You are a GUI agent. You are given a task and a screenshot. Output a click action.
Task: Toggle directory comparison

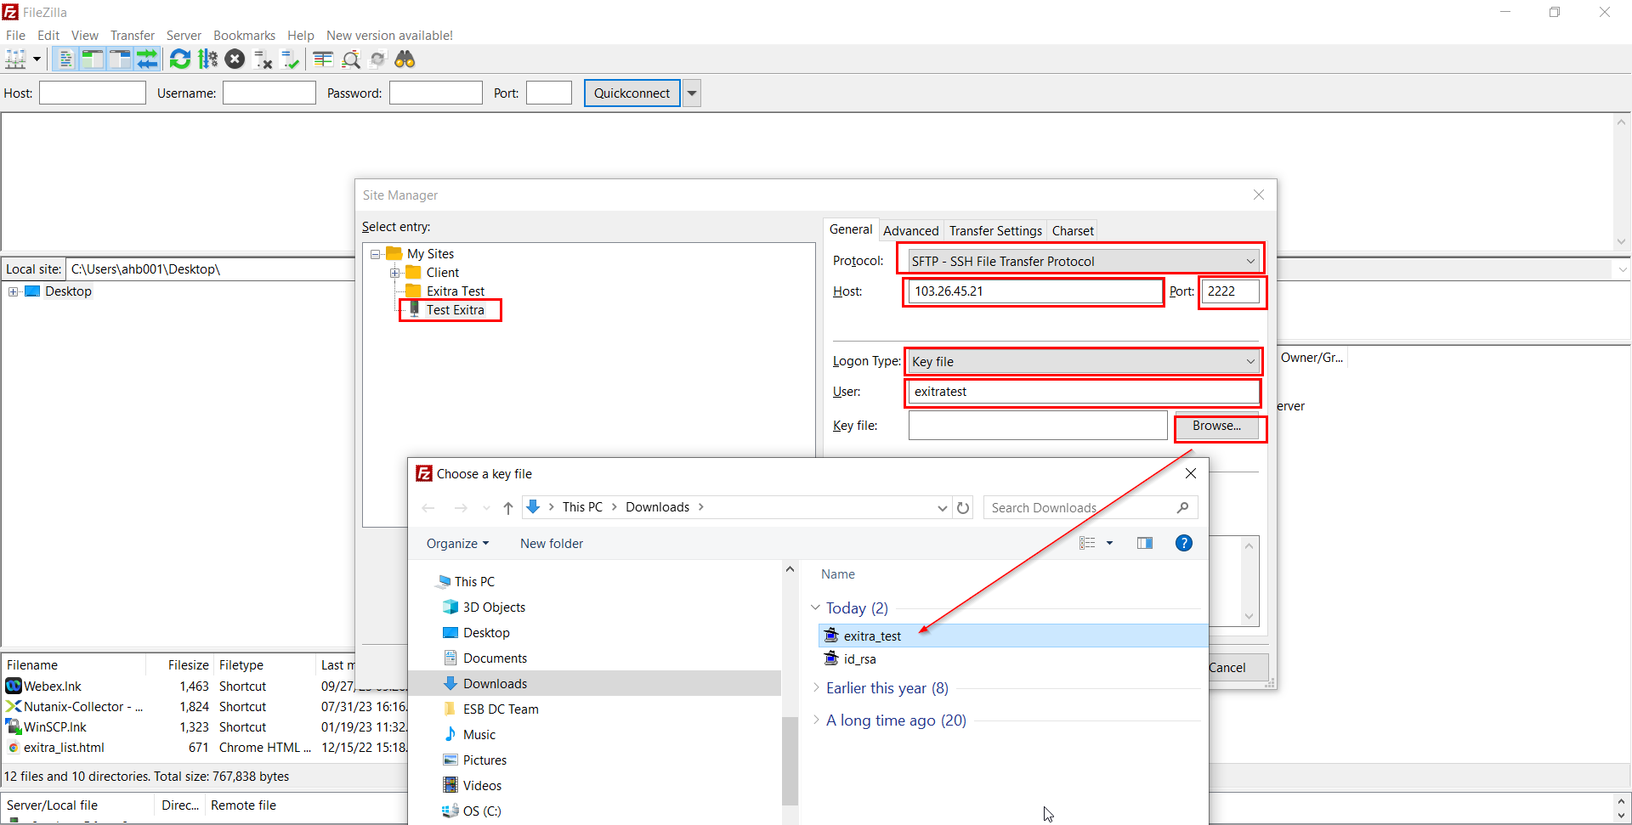click(351, 59)
